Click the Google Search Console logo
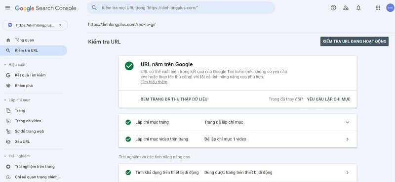 [45, 8]
